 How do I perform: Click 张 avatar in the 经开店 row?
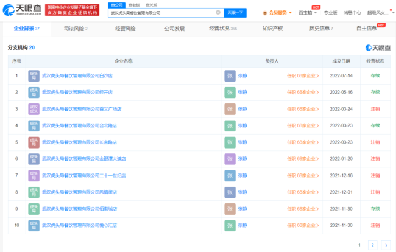pyautogui.click(x=230, y=93)
